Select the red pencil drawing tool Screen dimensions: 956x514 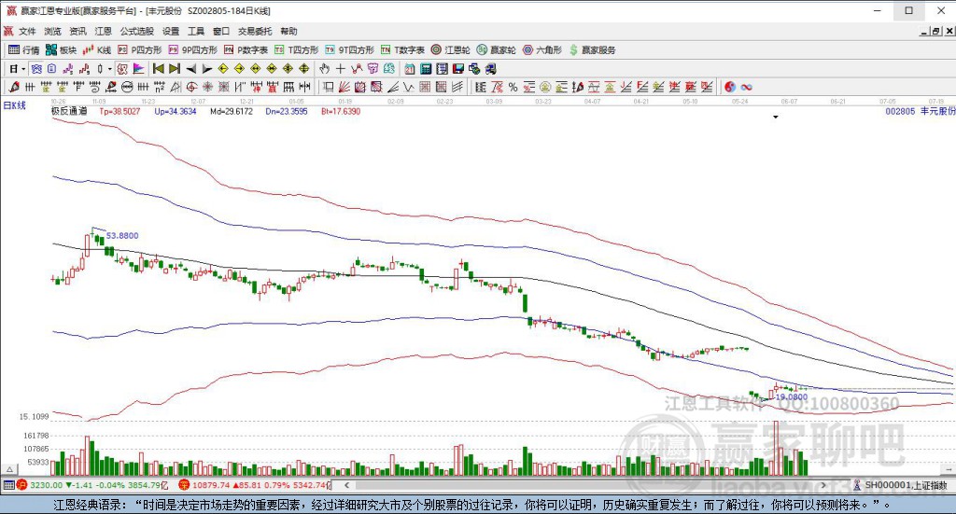point(13,87)
